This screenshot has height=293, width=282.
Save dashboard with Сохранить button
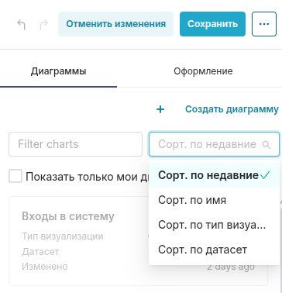click(212, 24)
